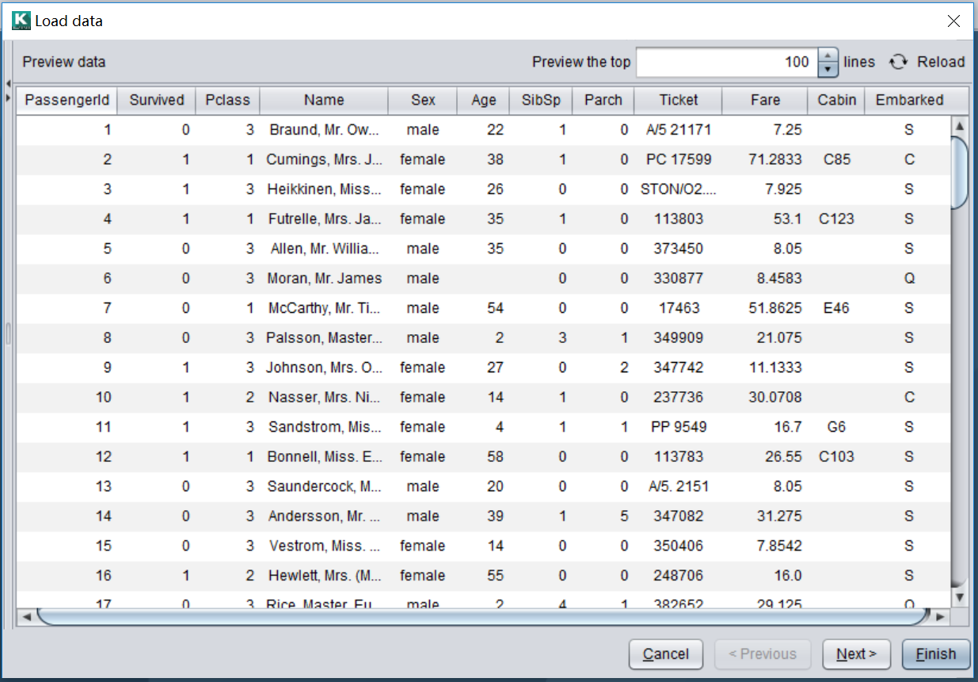Select the cell 'McCarthy, Mr. Ti...'
Viewport: 978px width, 682px height.
(324, 308)
